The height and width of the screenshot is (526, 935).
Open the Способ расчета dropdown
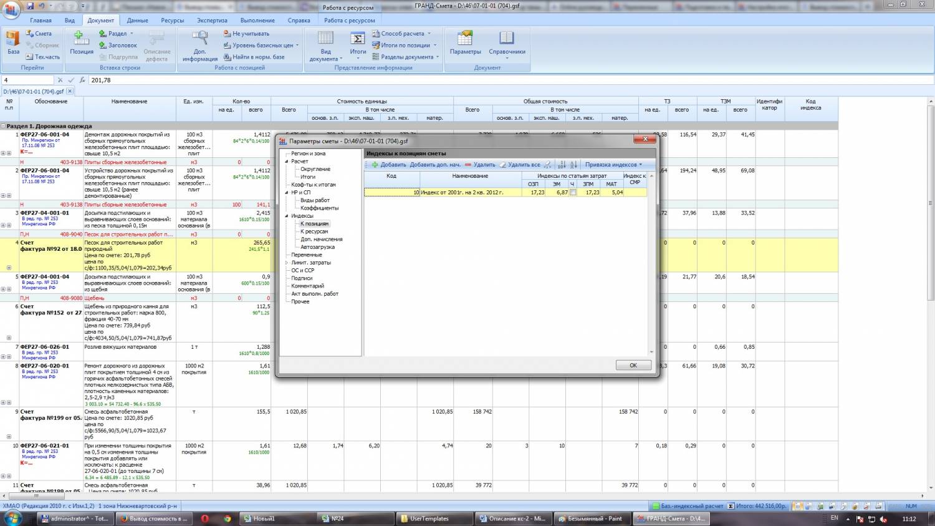coord(402,34)
